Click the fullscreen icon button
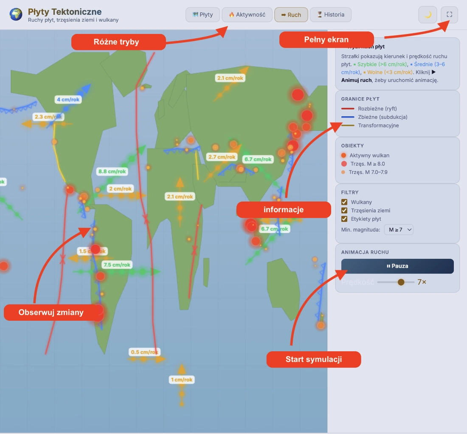 [x=449, y=14]
